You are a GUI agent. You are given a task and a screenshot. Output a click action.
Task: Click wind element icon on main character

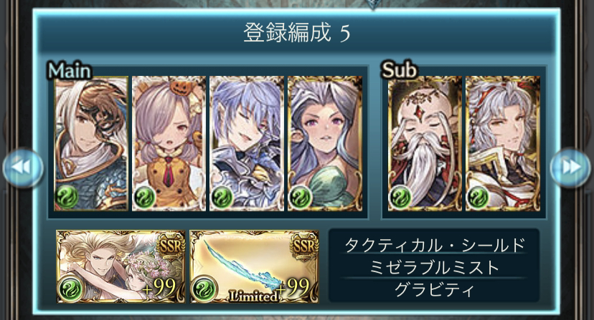[x=67, y=197]
